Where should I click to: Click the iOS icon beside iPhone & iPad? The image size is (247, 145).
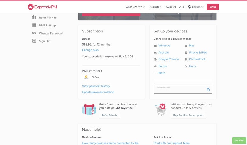186,53
